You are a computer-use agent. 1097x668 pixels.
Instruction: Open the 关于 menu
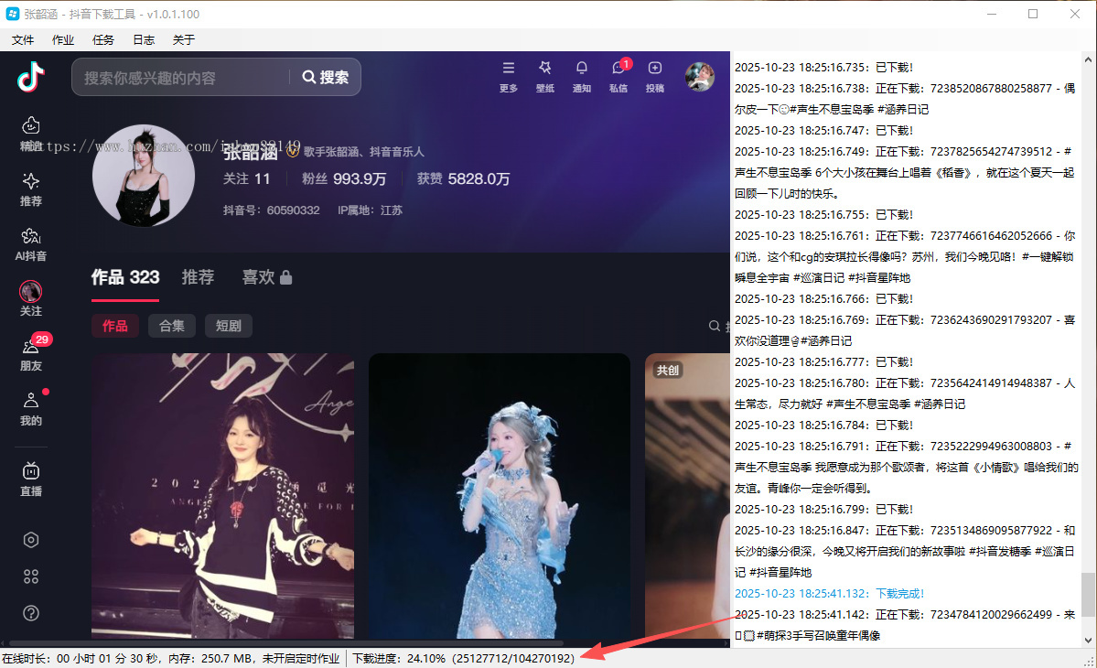pyautogui.click(x=183, y=40)
